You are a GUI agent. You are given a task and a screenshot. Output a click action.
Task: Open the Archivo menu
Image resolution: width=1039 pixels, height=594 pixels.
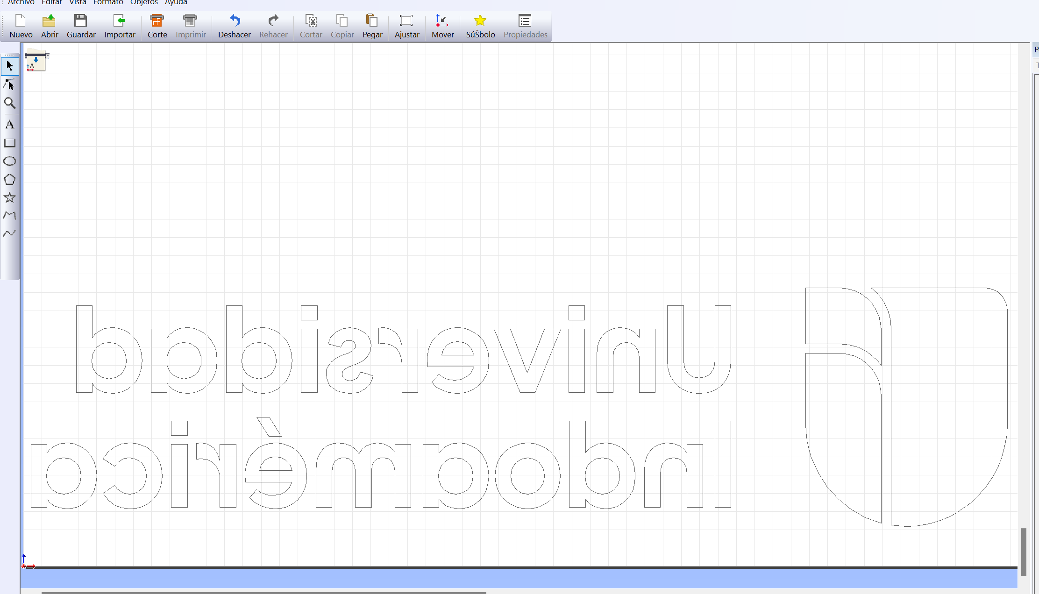point(21,2)
